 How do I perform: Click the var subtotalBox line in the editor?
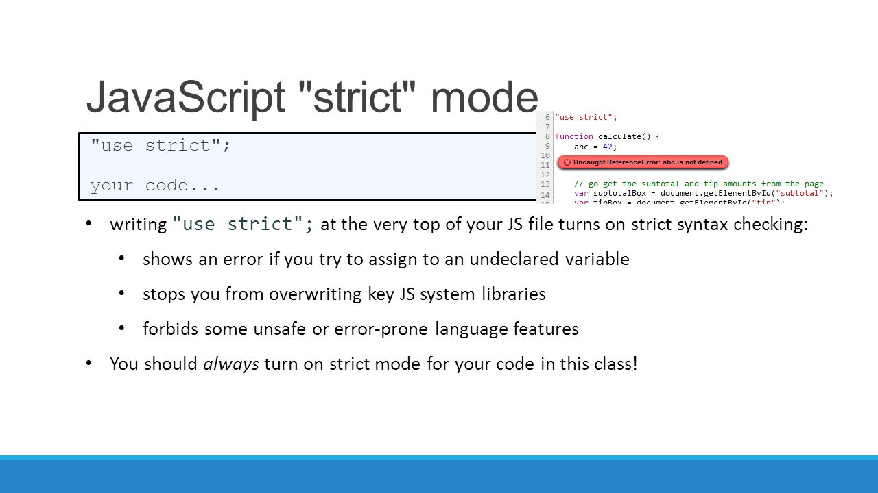tap(704, 193)
